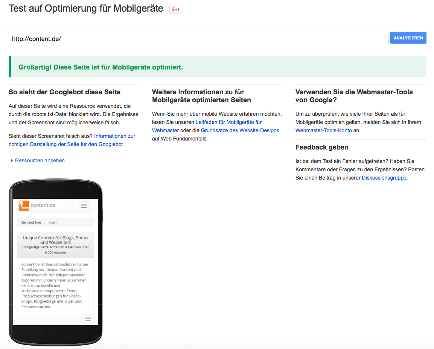The image size is (434, 349).
Task: Click the URL input field with http://content.de/
Action: (x=198, y=39)
